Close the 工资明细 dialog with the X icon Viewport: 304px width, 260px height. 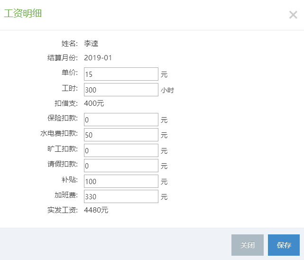[293, 15]
